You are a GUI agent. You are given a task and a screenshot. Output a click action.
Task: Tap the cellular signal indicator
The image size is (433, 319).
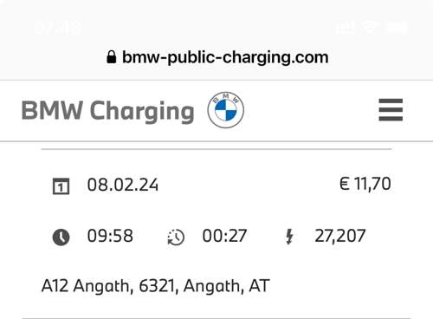click(346, 28)
